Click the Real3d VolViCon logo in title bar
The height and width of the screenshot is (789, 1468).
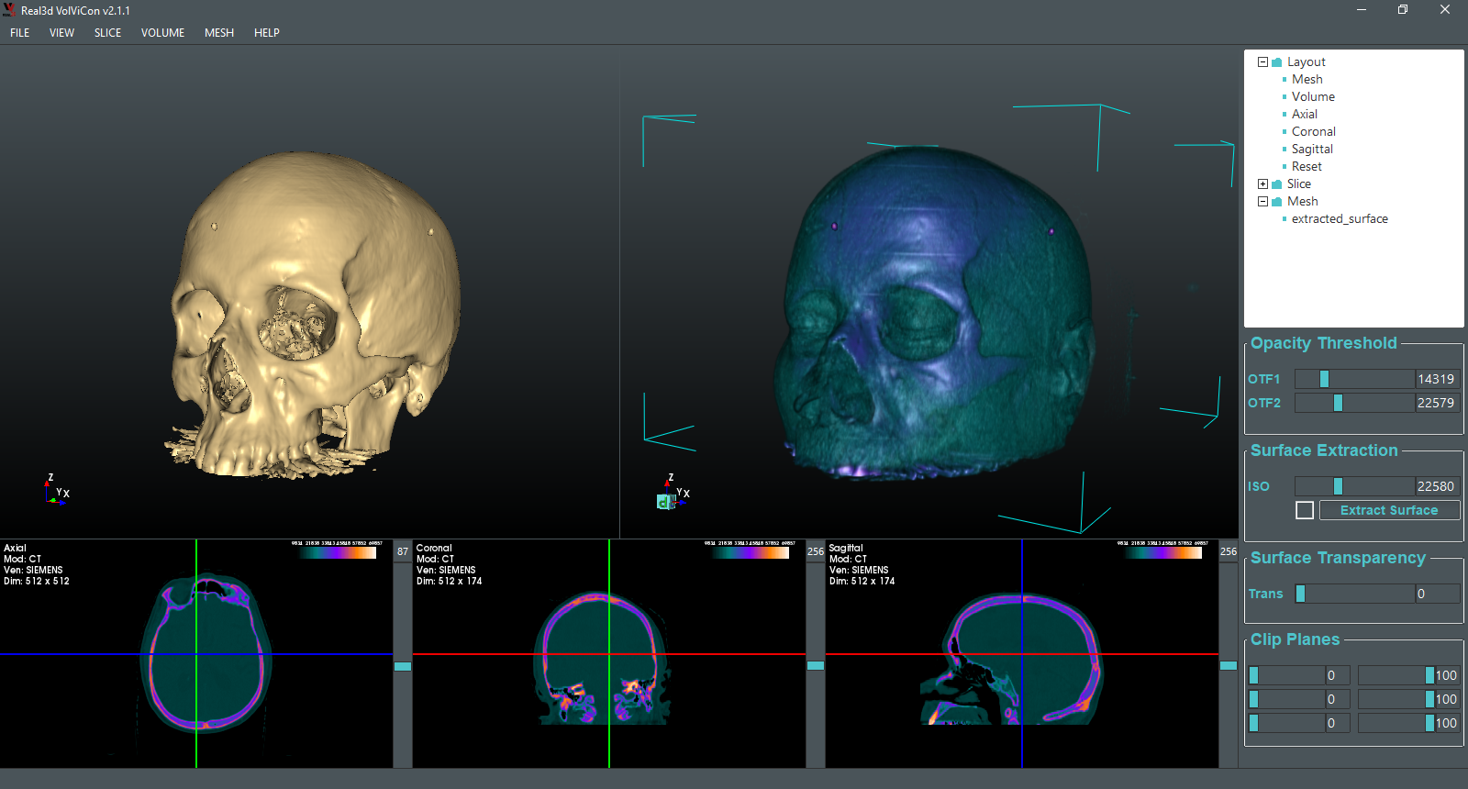coord(9,10)
